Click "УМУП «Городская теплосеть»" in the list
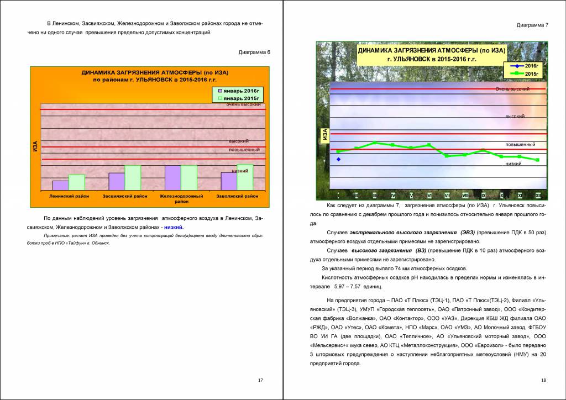Screen dimensions: 566x400 pyautogui.click(x=397, y=309)
